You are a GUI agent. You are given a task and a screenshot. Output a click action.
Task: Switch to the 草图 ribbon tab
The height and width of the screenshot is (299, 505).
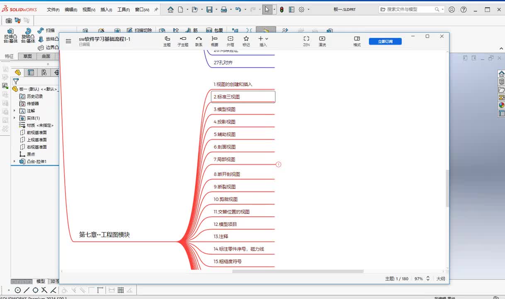pyautogui.click(x=27, y=56)
